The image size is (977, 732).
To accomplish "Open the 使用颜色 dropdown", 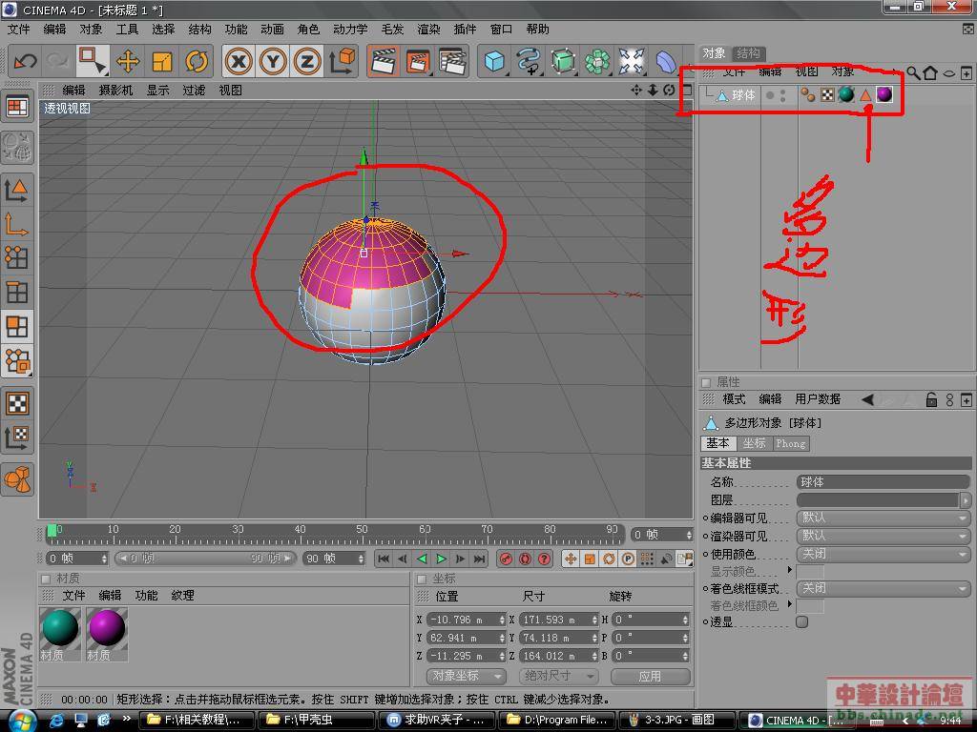I will [x=883, y=554].
